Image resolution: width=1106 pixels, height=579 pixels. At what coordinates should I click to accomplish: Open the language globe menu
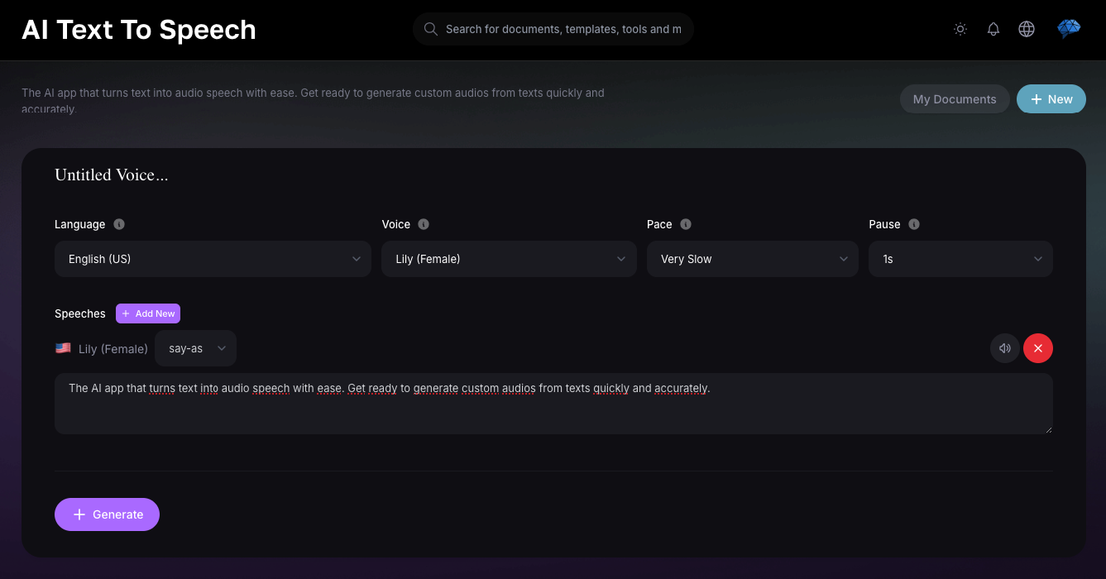[x=1027, y=29]
